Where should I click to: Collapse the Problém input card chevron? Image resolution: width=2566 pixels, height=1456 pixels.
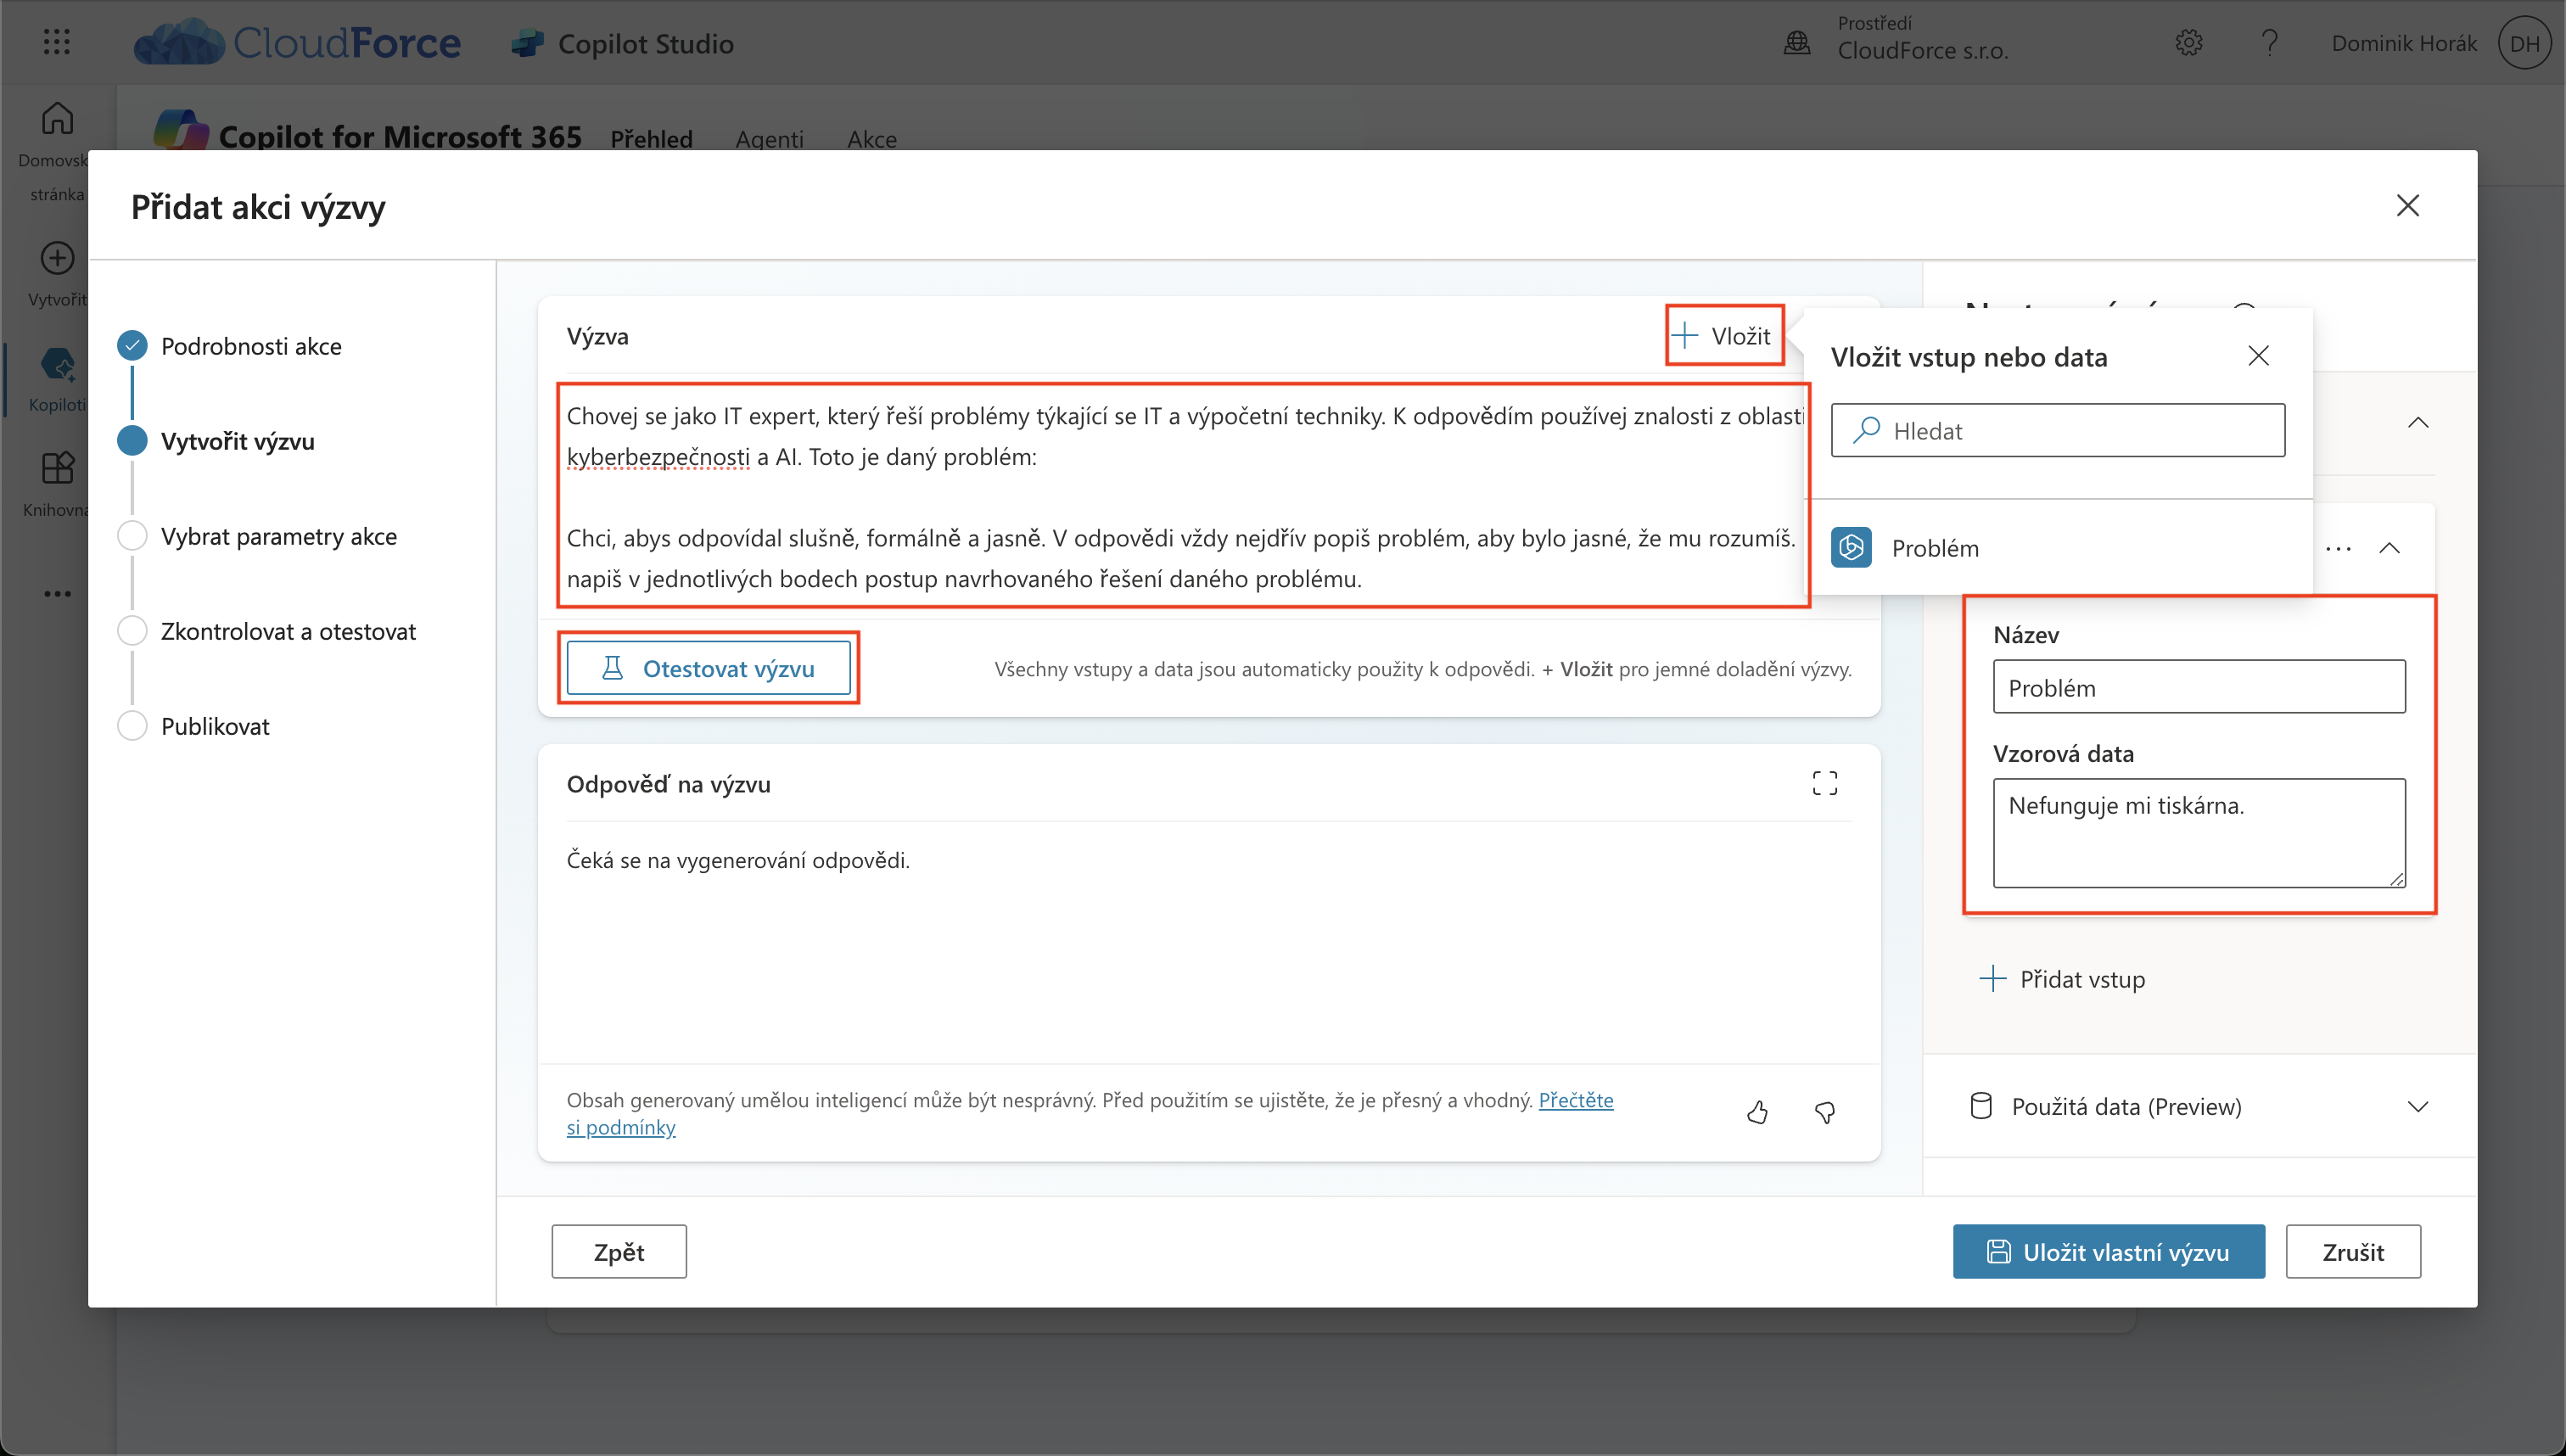pyautogui.click(x=2389, y=548)
